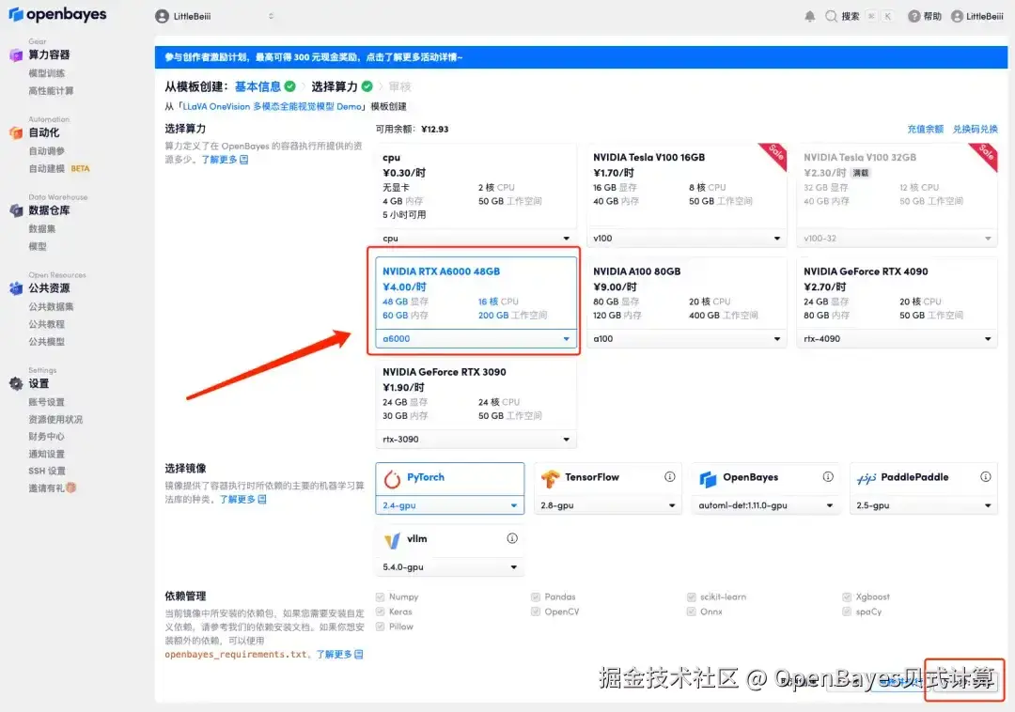
Task: Toggle the scikit-learn dependency checkbox
Action: [x=692, y=596]
